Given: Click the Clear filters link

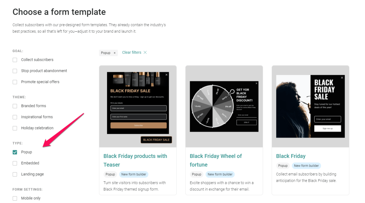Looking at the screenshot, I should (x=132, y=52).
